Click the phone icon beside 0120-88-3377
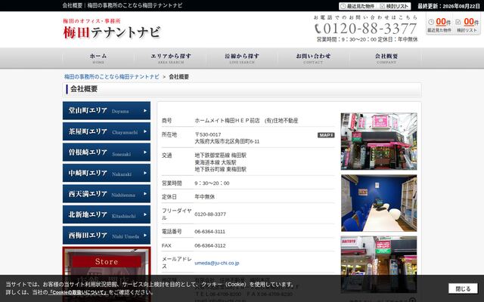 pos(318,29)
